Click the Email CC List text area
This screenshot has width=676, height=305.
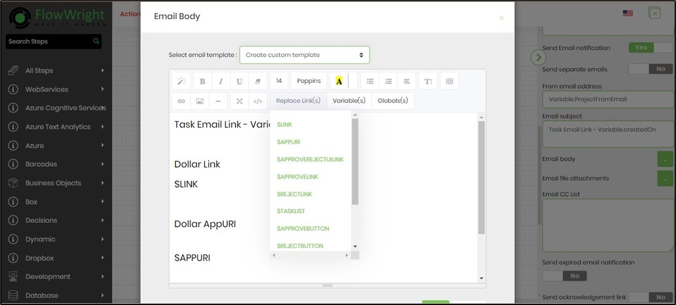click(608, 225)
